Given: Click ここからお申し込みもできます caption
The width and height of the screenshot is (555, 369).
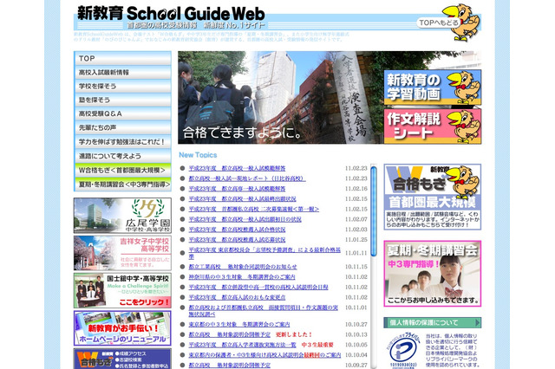Looking at the screenshot, I should [433, 301].
